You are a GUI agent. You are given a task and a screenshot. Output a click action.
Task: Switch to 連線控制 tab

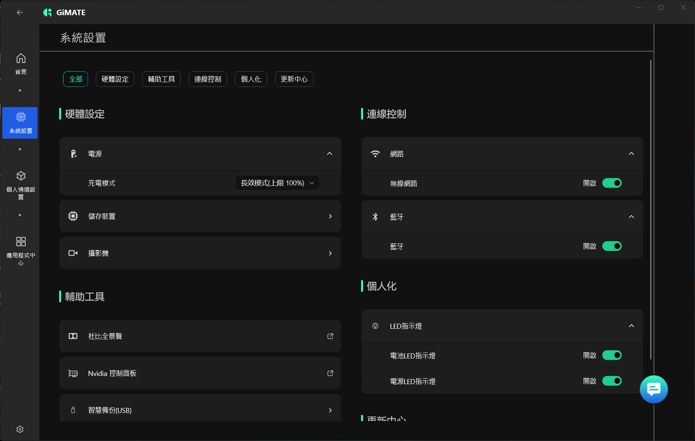click(x=208, y=79)
